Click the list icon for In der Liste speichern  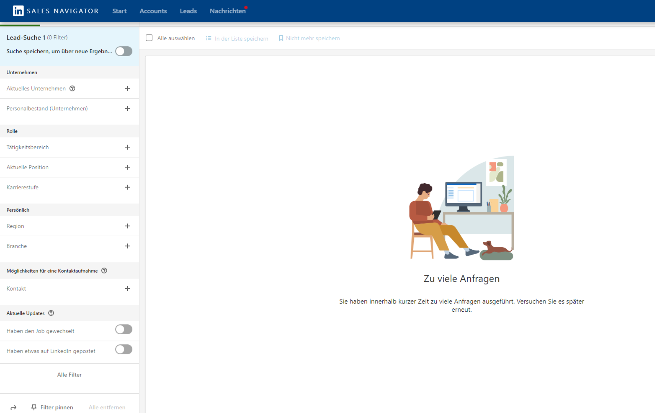tap(209, 38)
